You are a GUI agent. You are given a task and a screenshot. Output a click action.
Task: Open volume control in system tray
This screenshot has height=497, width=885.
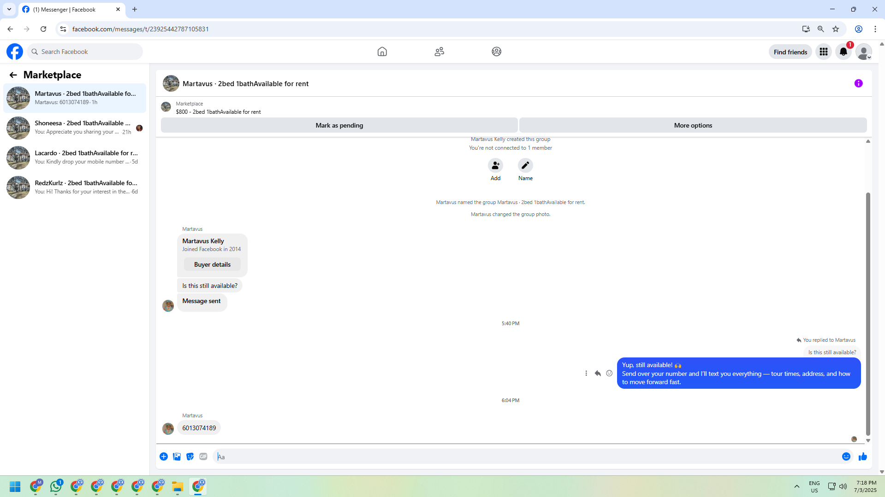tap(843, 486)
